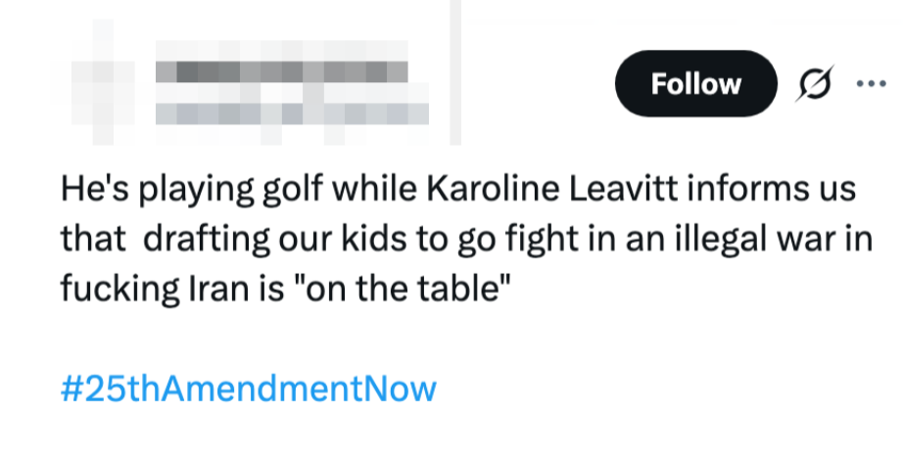Screen dimensions: 903x460
Task: Click the tweet line starting "He's playing golf"
Action: point(458,189)
